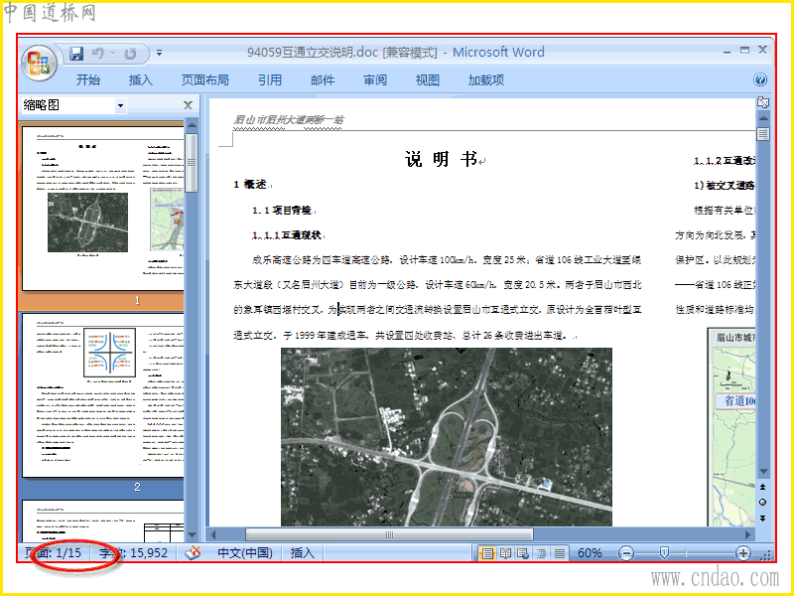
Task: Redo using the quick access toolbar arrow
Action: pos(131,54)
